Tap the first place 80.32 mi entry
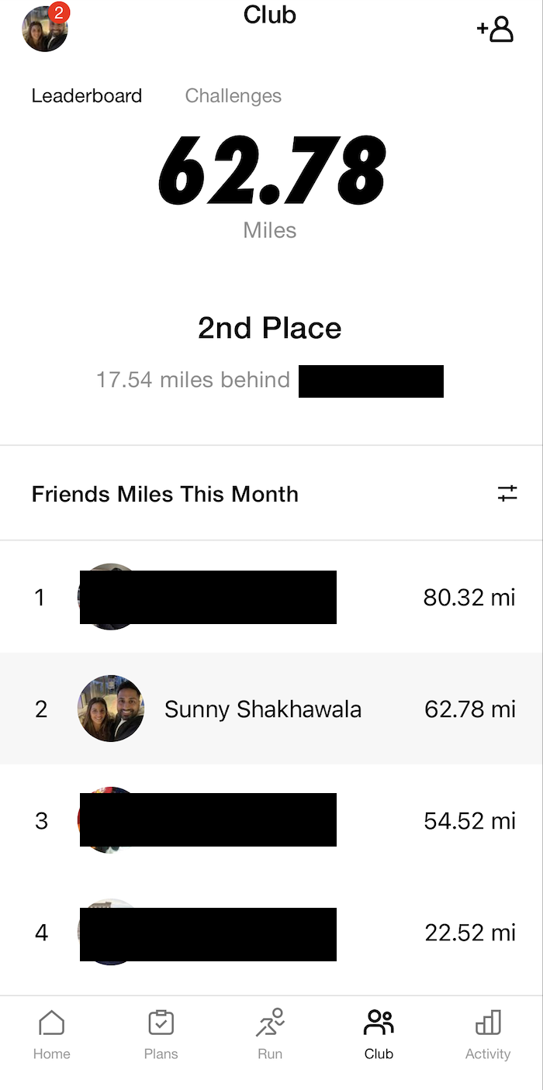 coord(469,598)
